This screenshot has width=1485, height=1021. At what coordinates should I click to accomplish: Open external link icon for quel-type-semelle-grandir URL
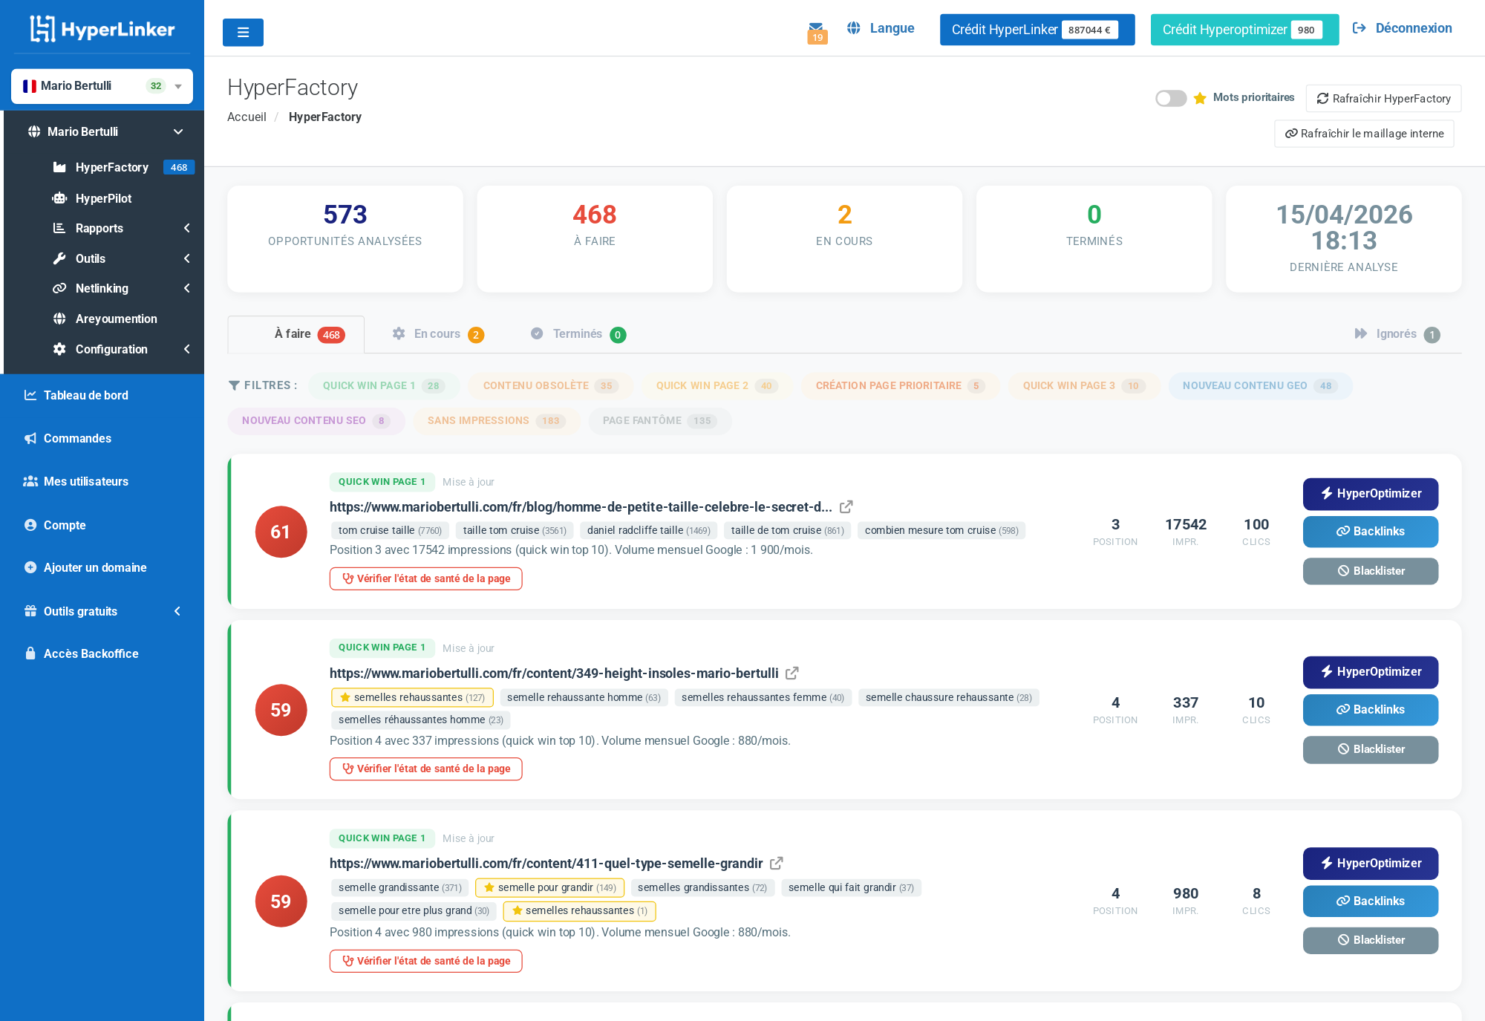(777, 863)
